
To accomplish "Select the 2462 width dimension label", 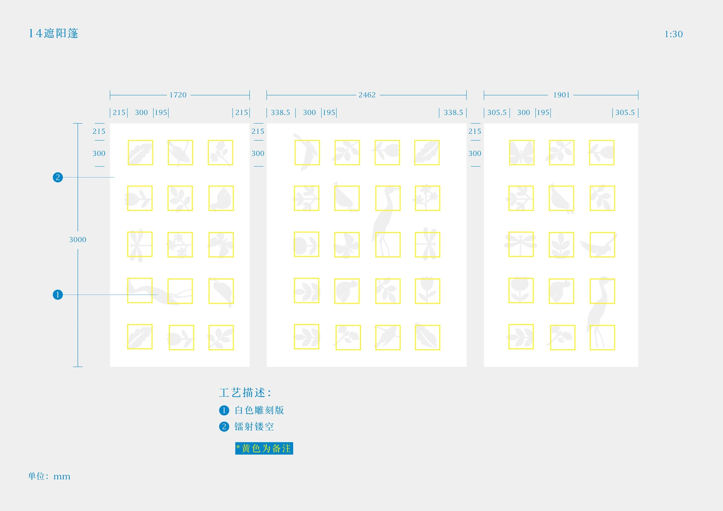I will (367, 95).
